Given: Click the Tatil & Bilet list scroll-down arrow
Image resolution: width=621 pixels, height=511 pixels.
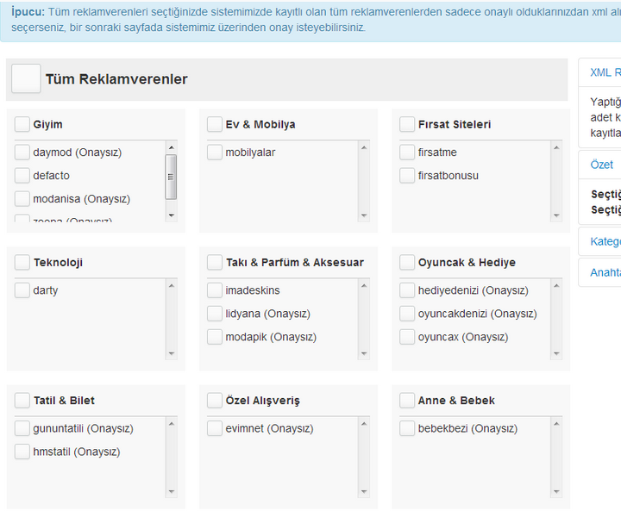Looking at the screenshot, I should pos(171,492).
